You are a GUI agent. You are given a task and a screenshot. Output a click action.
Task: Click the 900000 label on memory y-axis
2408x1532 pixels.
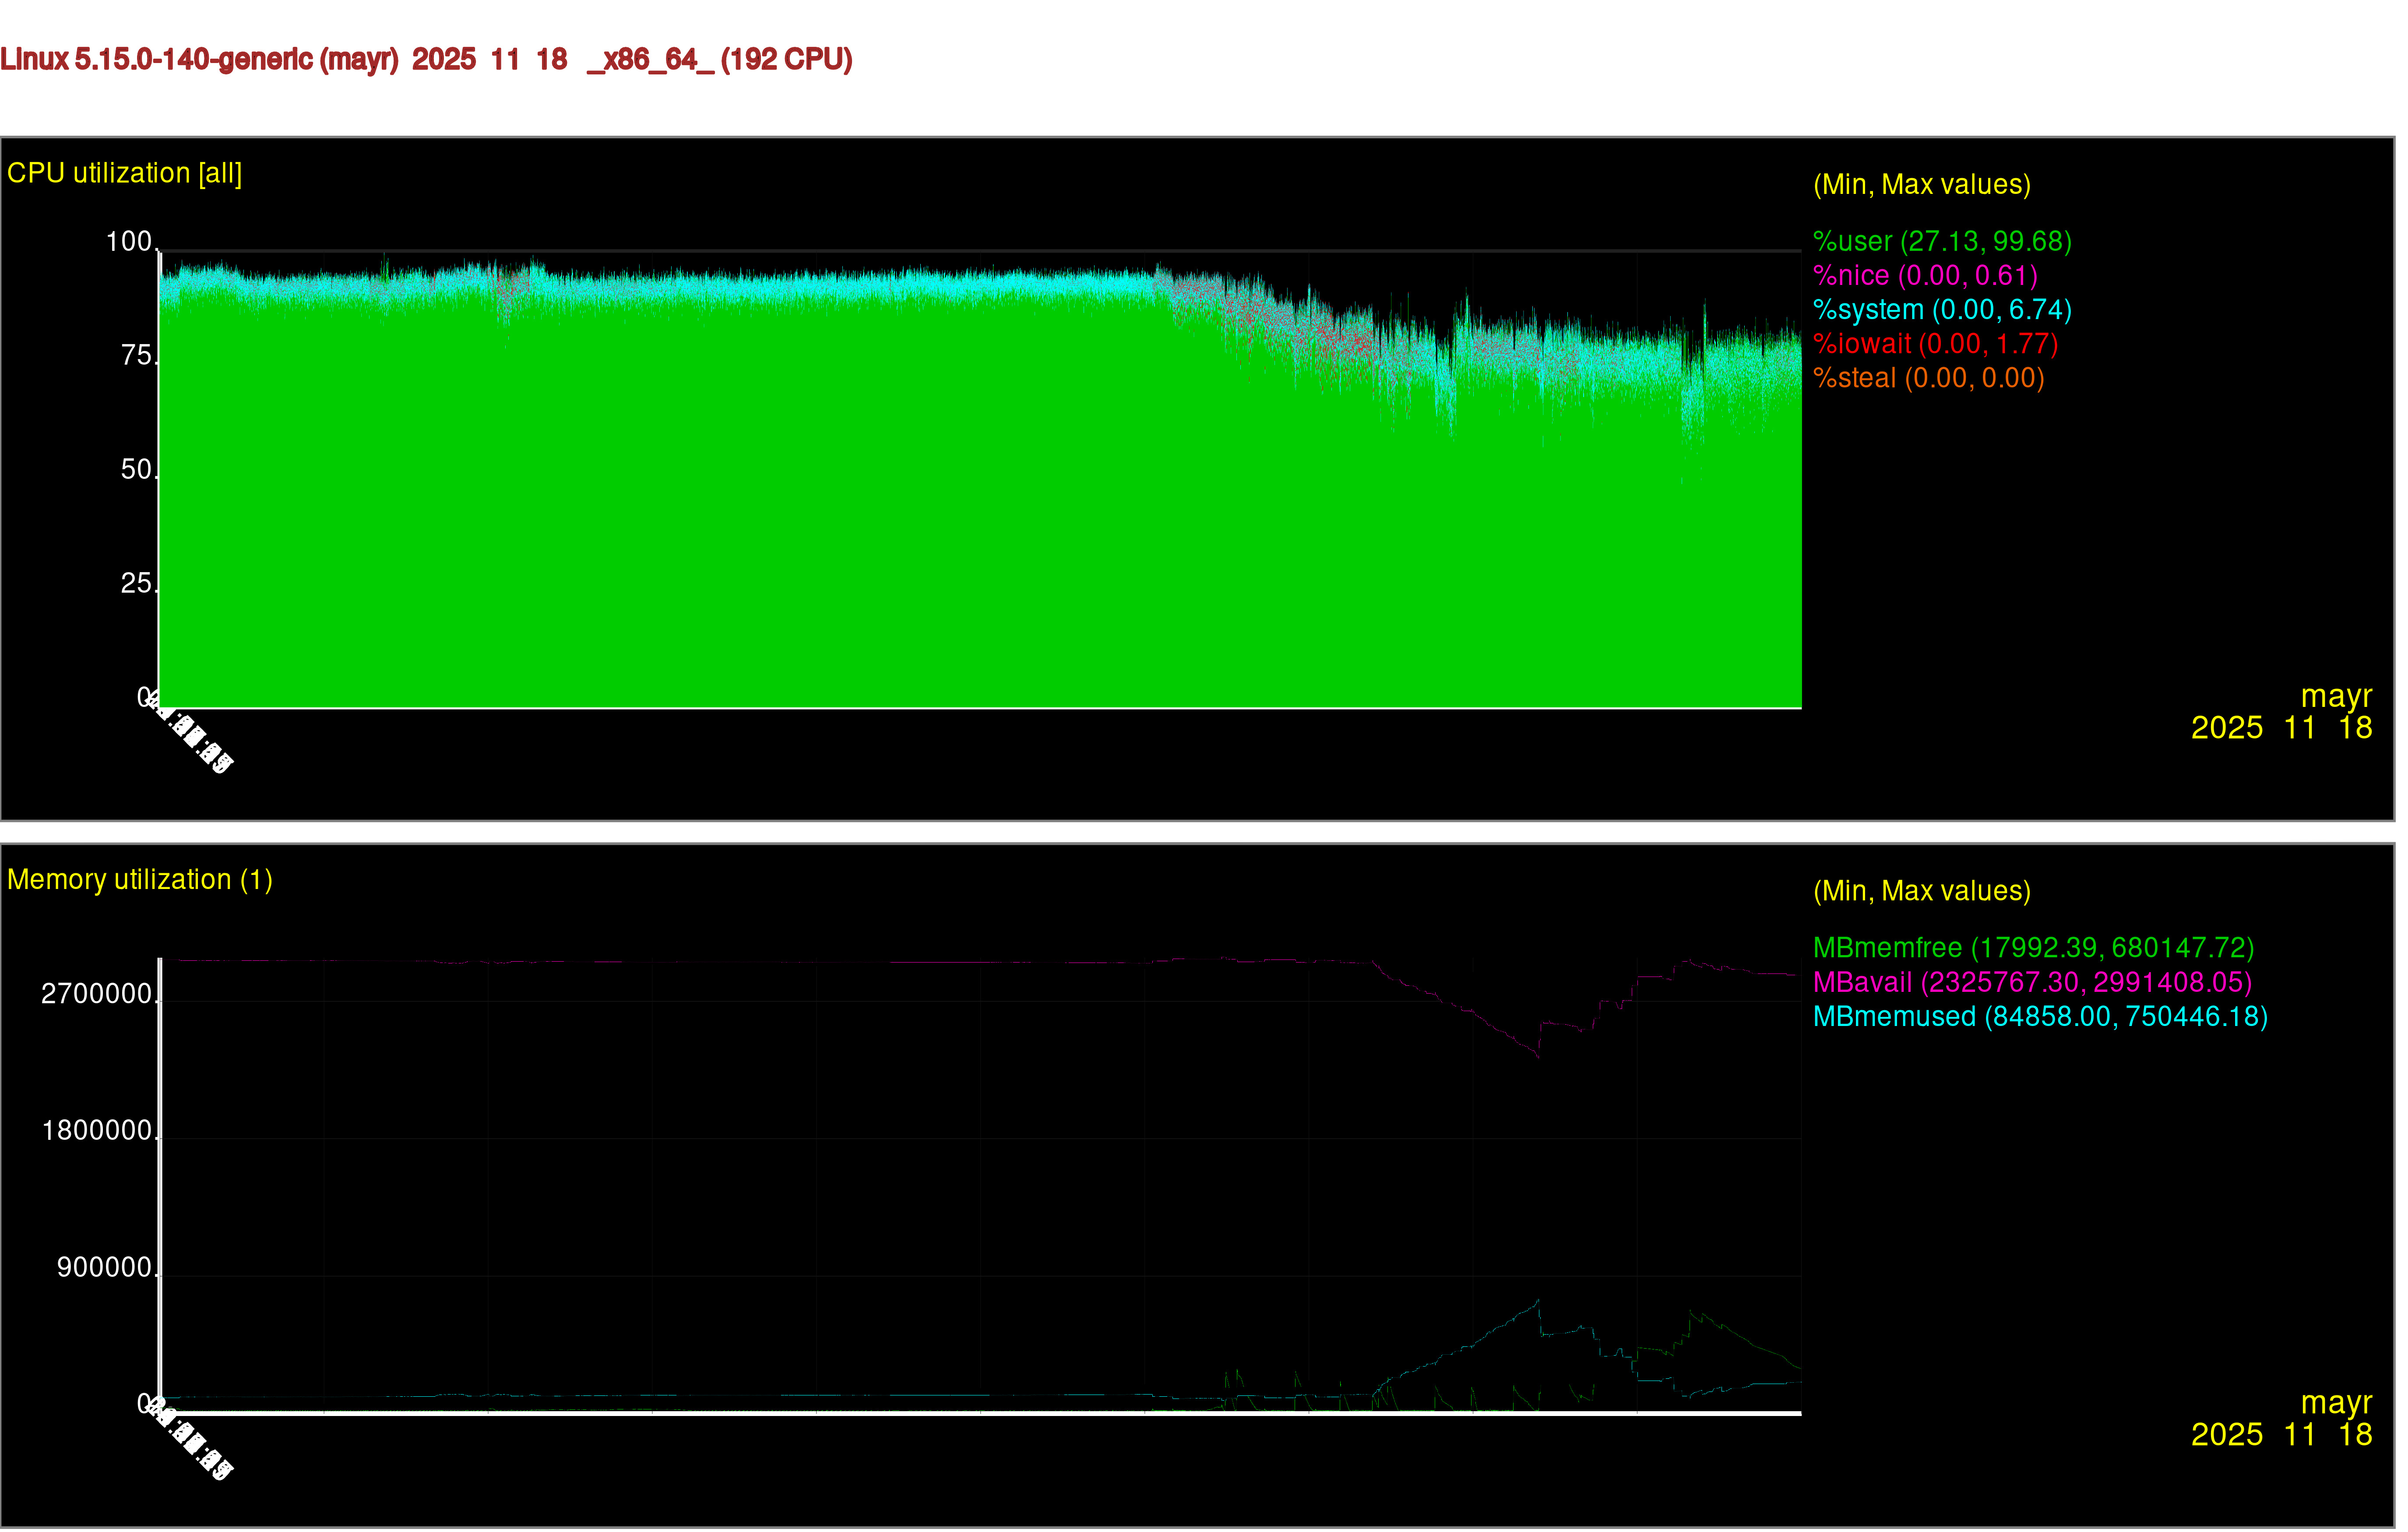pos(104,1268)
